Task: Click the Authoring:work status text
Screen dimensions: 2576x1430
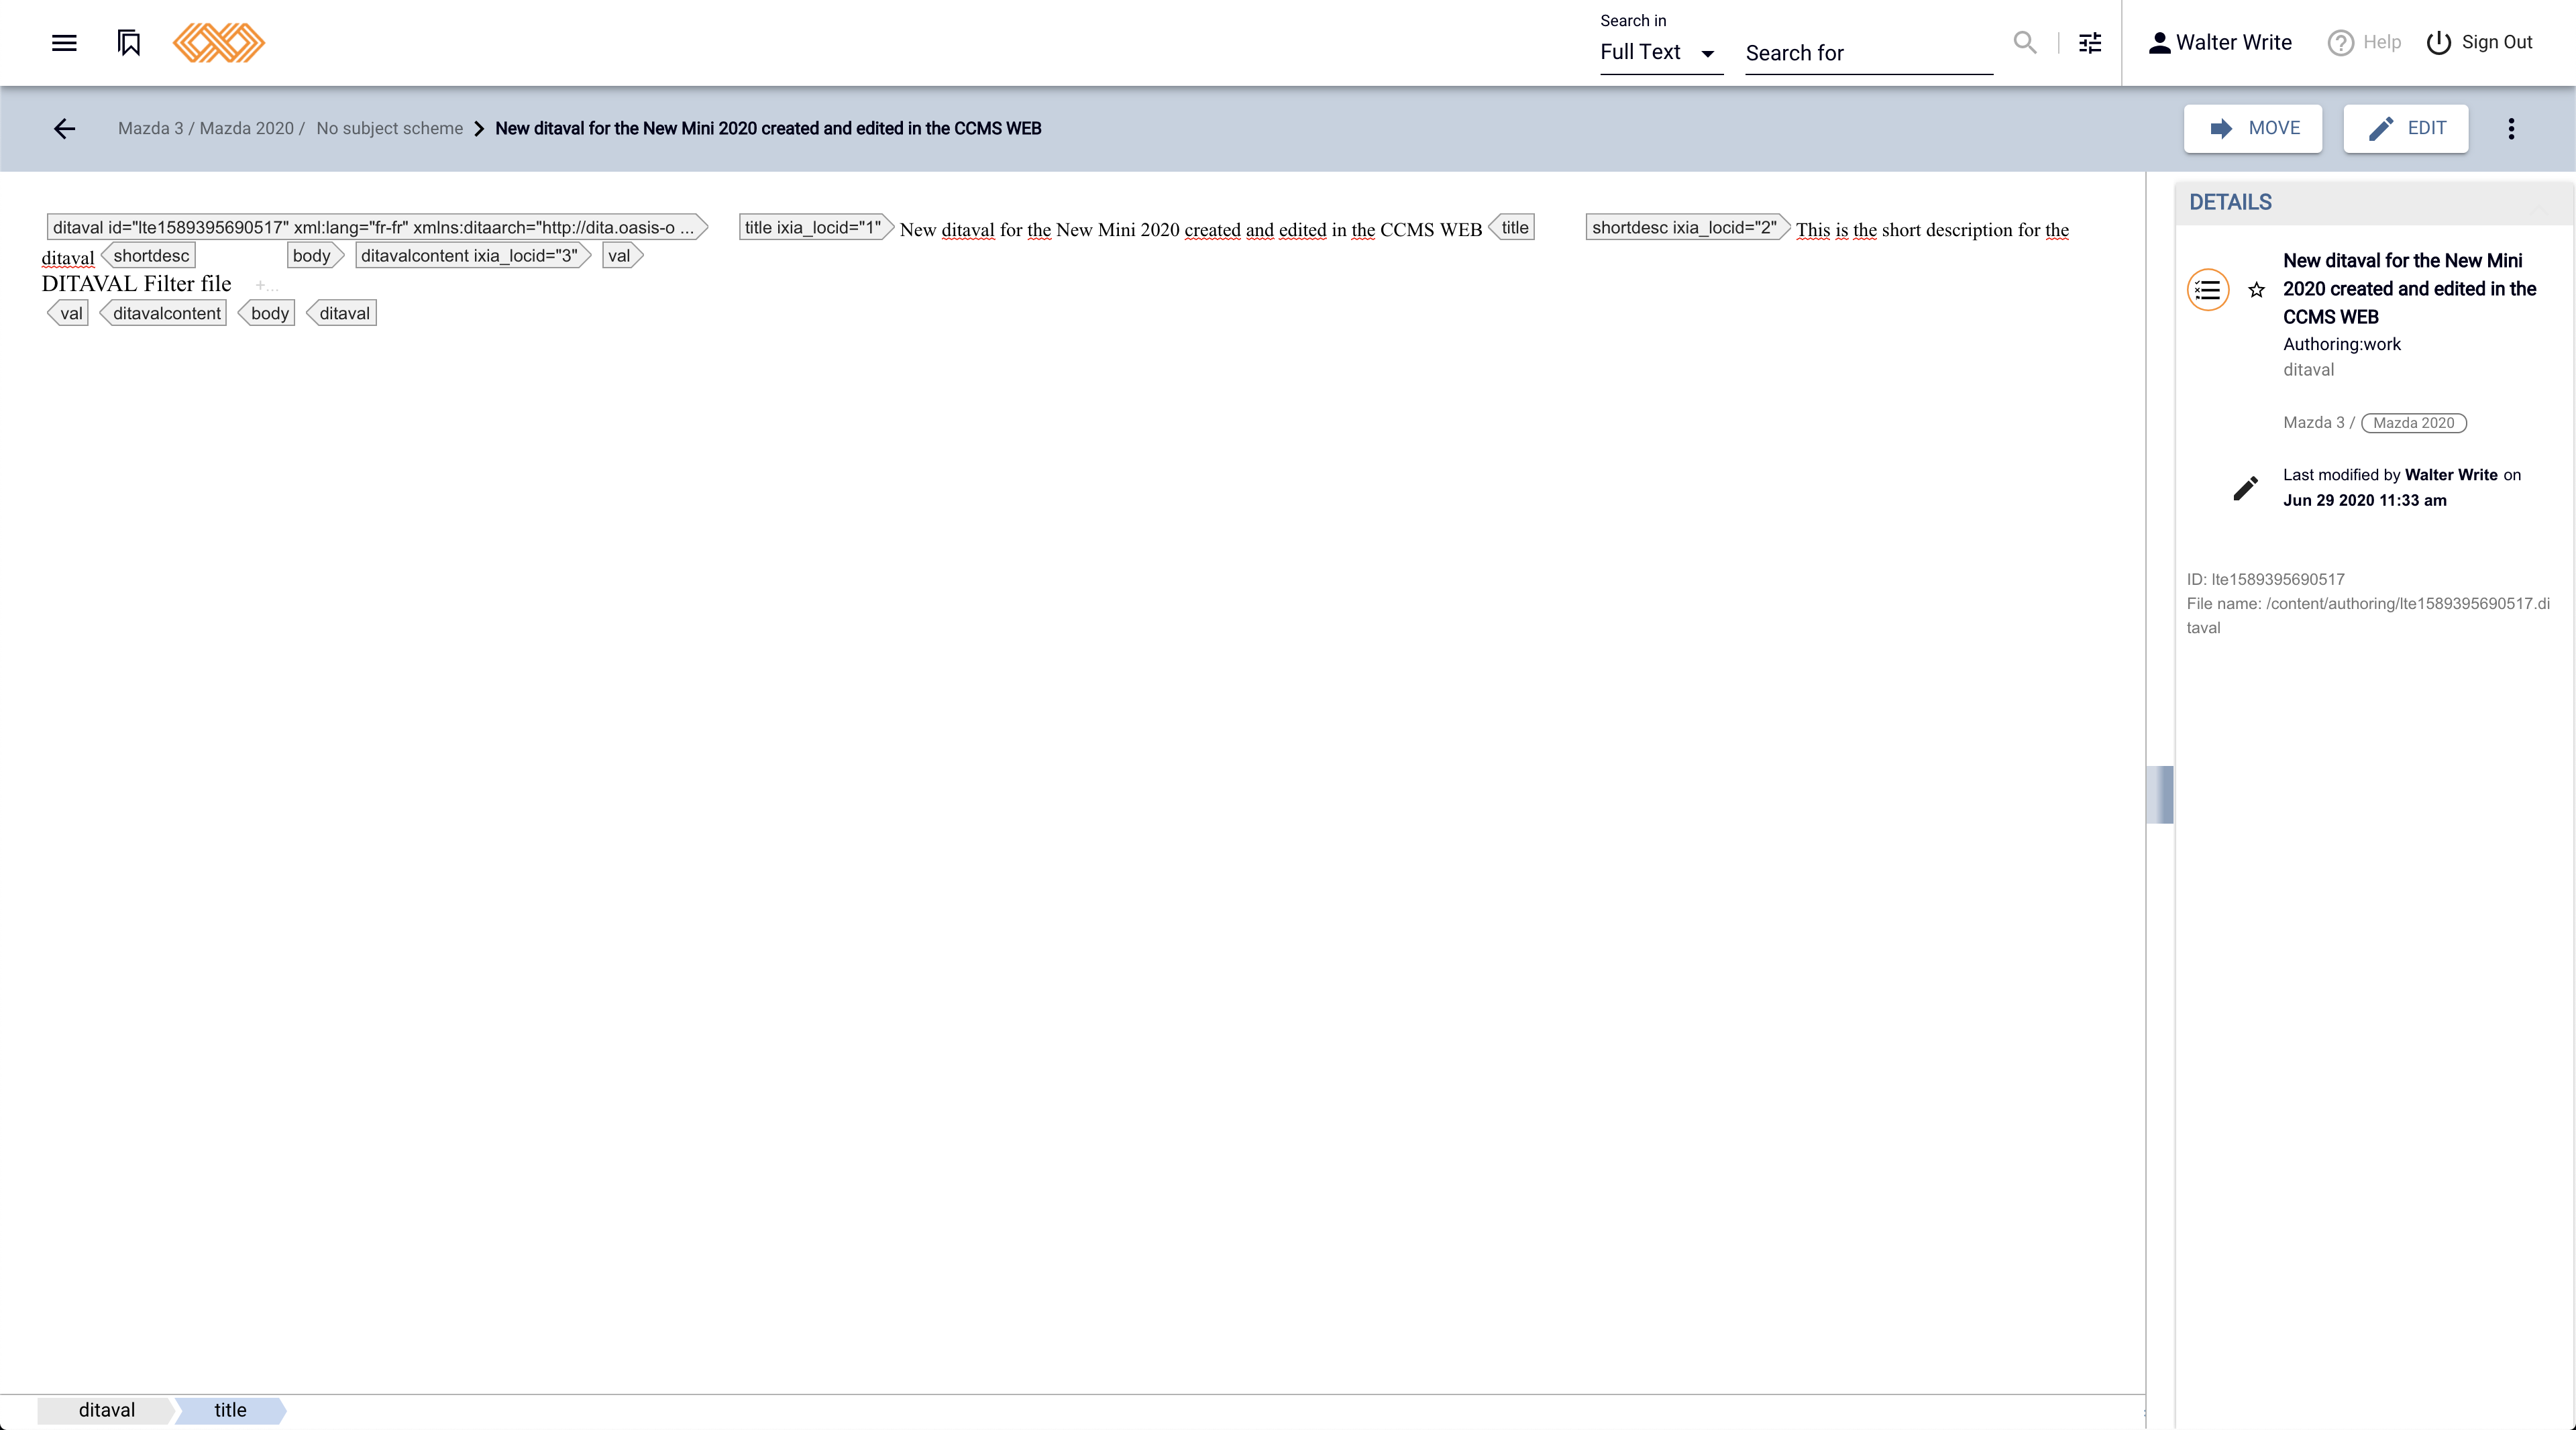Action: pos(2341,344)
